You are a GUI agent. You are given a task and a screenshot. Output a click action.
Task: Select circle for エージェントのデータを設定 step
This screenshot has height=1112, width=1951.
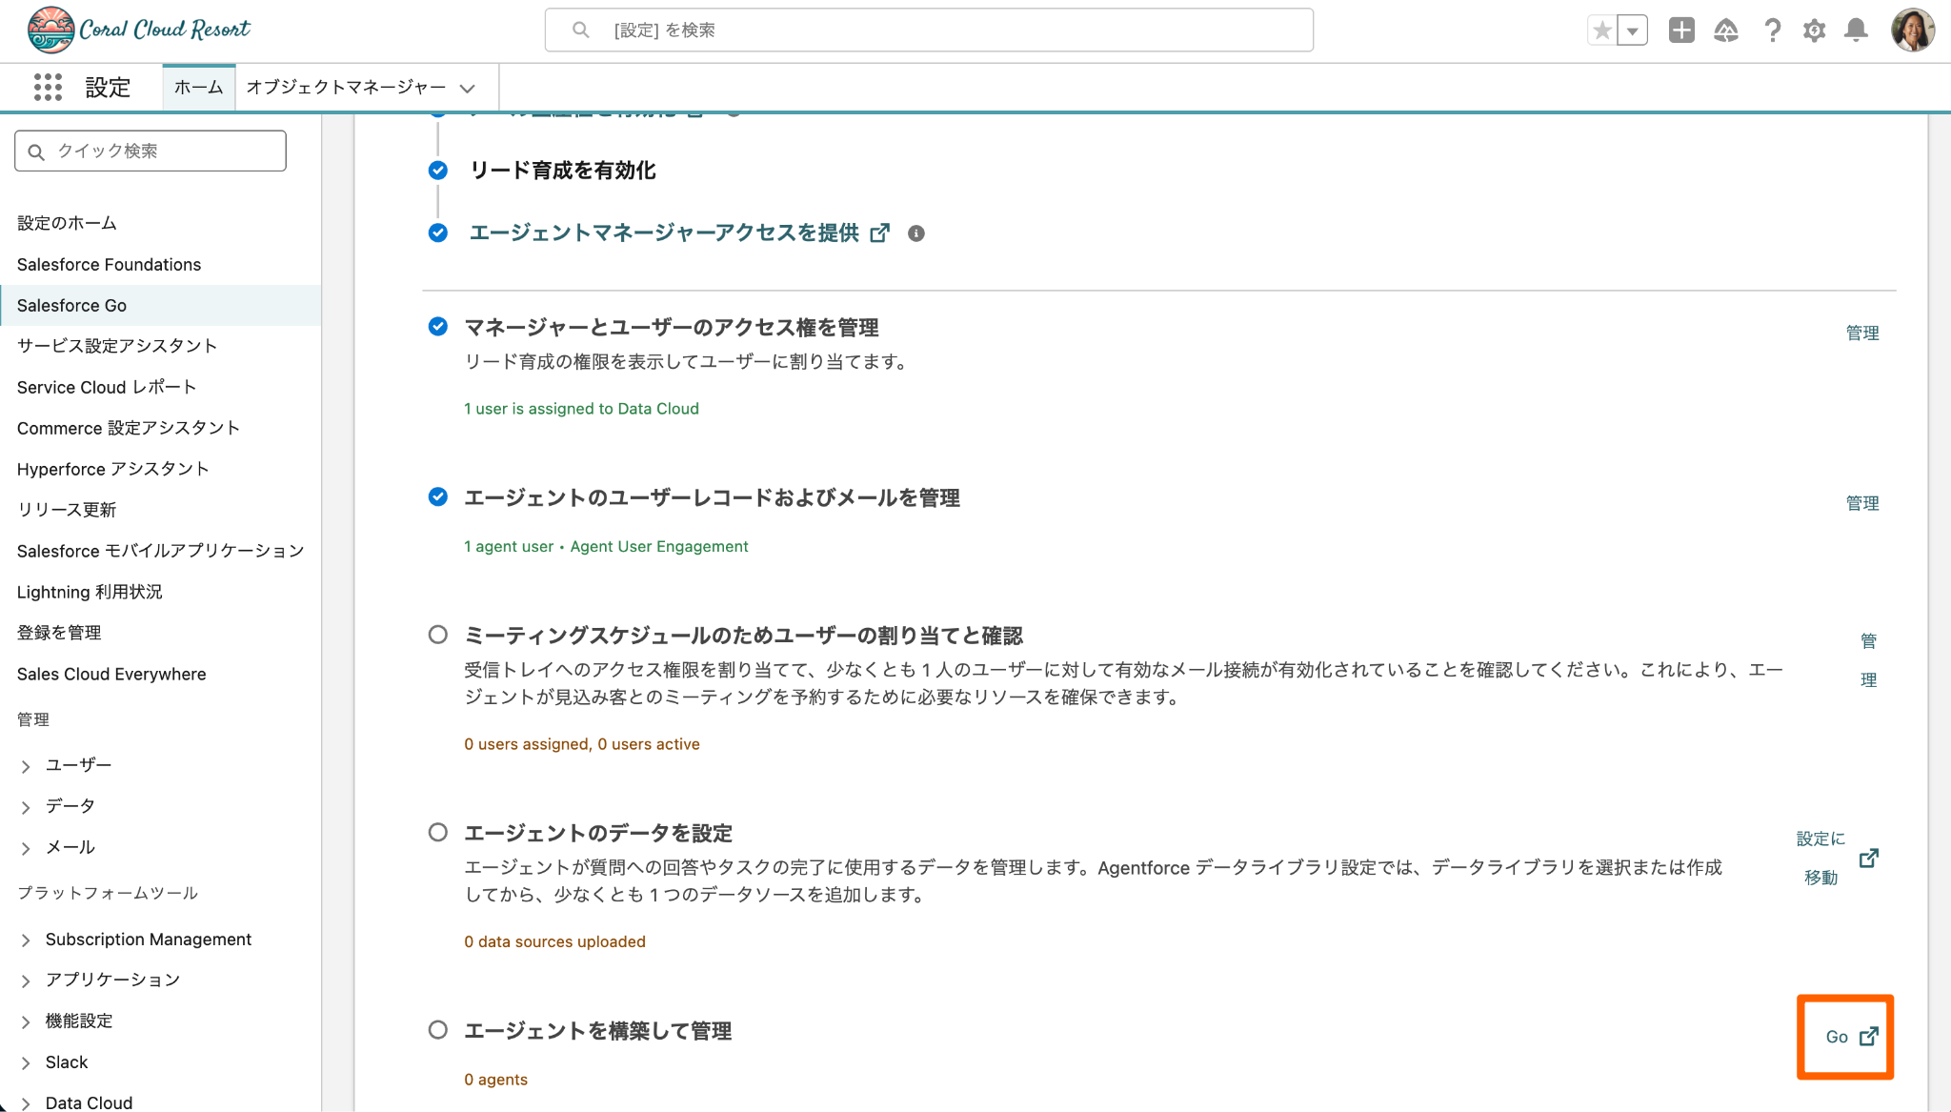(x=437, y=832)
